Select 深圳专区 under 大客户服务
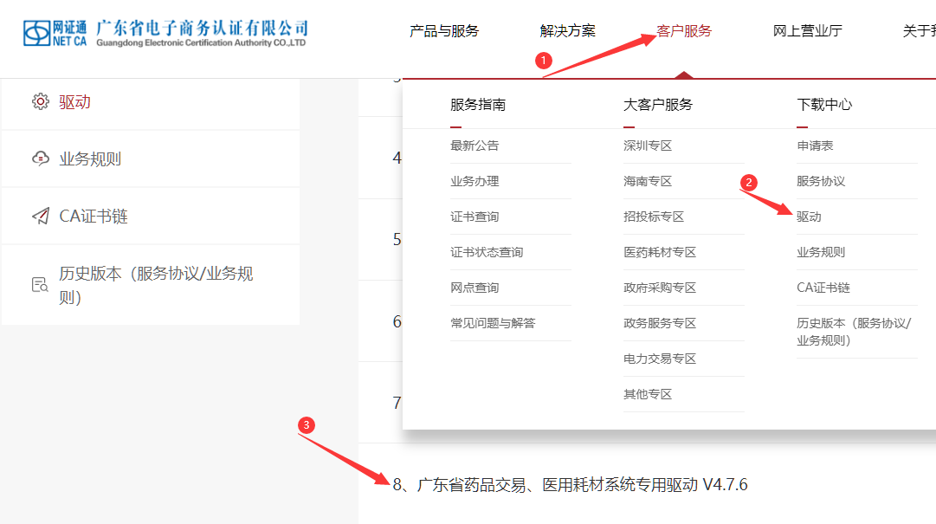Screen dimensions: 936x524 pos(648,146)
